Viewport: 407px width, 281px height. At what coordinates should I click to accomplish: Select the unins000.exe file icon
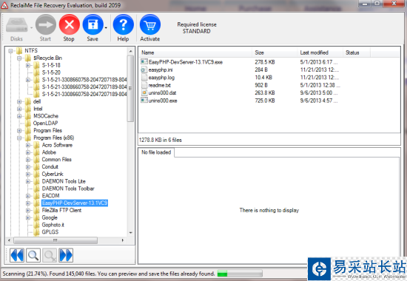[144, 101]
